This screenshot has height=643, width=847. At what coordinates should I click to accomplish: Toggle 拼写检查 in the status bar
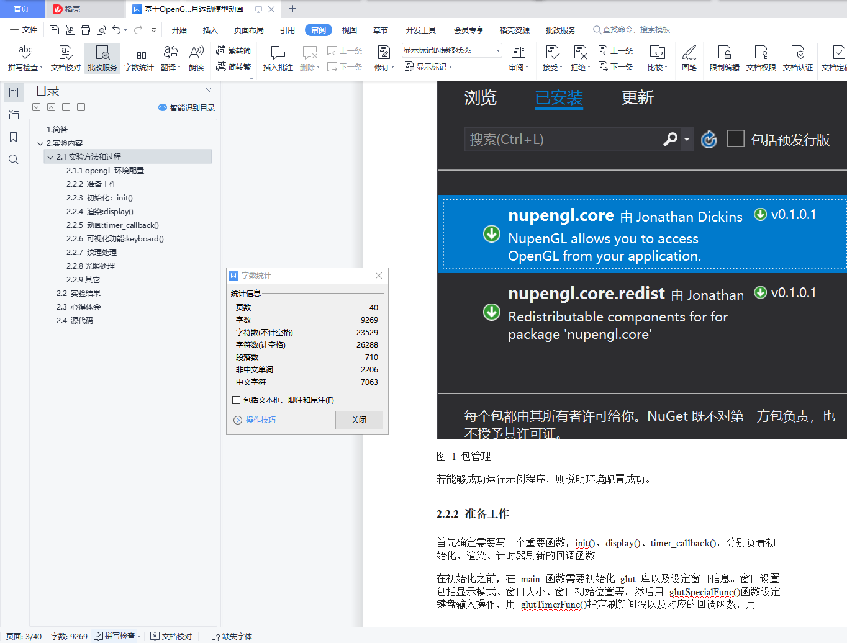pyautogui.click(x=118, y=636)
